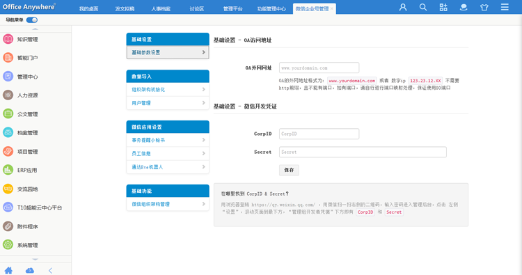Open the 微信组织架构管理 link
Image resolution: width=522 pixels, height=275 pixels.
point(168,204)
